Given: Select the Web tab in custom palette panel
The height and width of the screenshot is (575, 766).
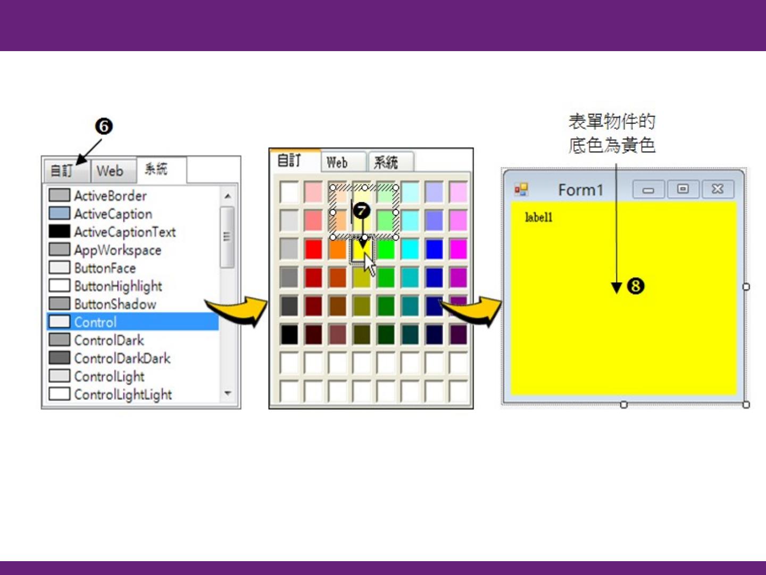Looking at the screenshot, I should (338, 162).
